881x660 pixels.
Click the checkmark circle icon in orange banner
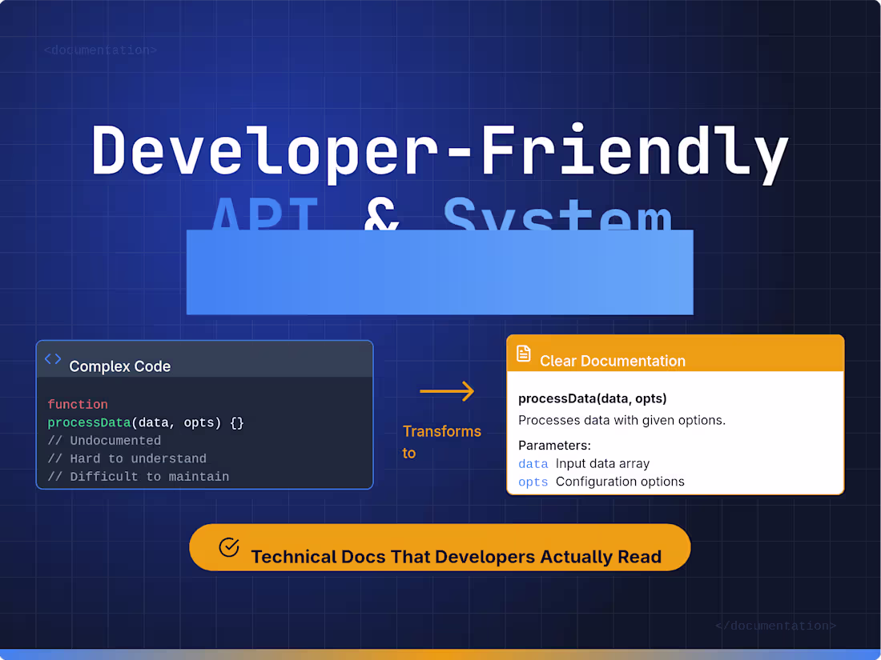tap(228, 548)
